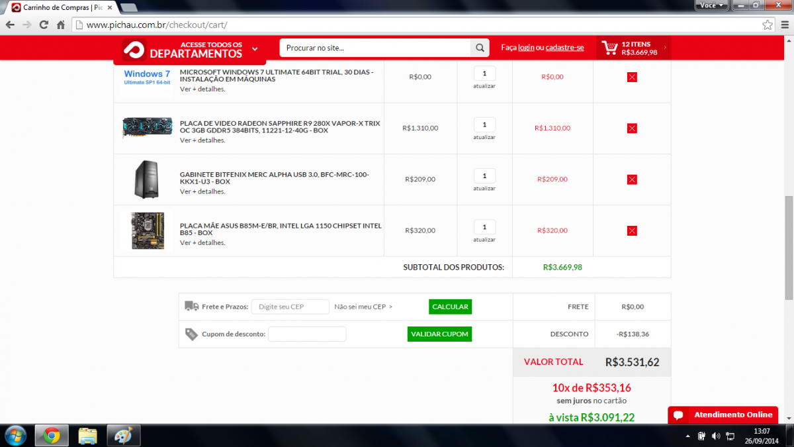Click Gabinete Bitfenix Merc Alpha title
794x447 pixels.
click(x=275, y=178)
